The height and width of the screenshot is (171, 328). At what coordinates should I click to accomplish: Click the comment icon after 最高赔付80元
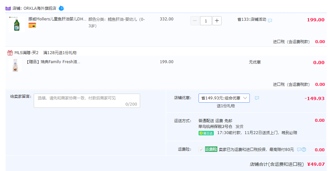click(x=299, y=150)
